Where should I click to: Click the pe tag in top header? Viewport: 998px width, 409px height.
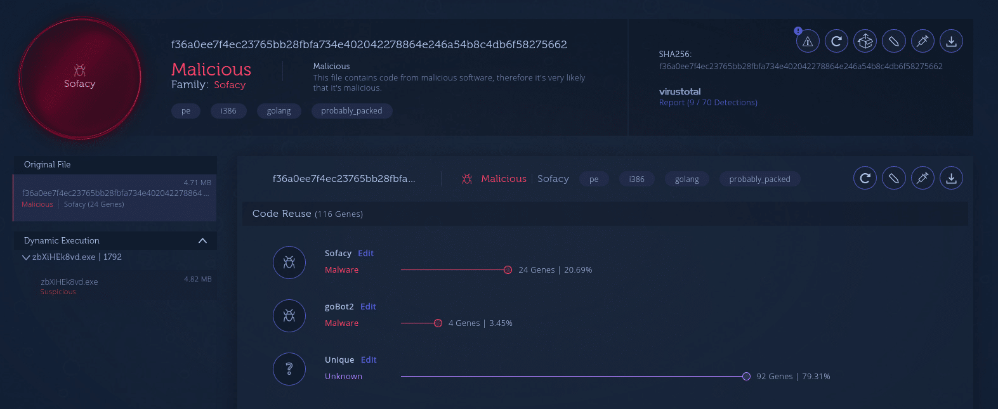pos(186,111)
